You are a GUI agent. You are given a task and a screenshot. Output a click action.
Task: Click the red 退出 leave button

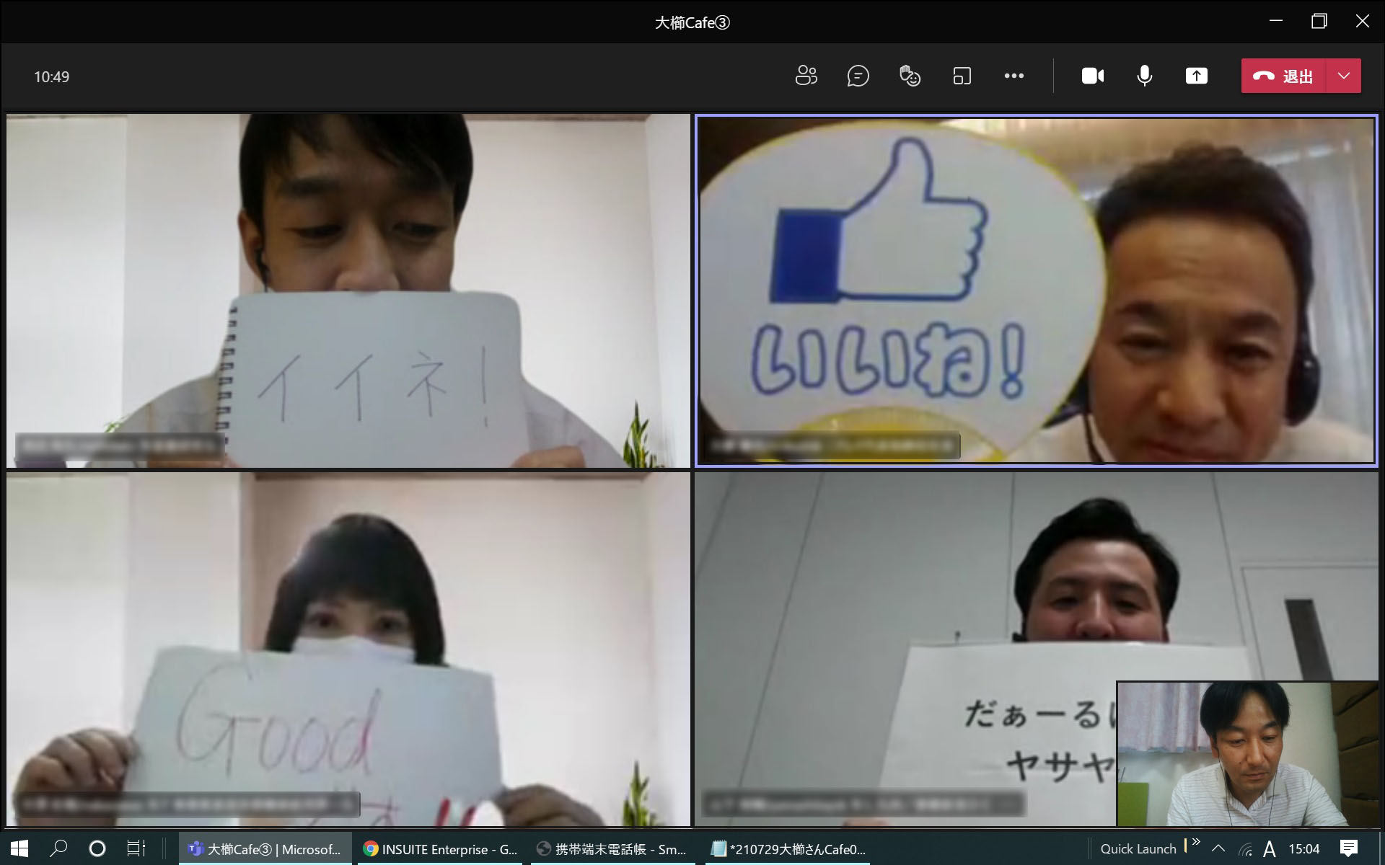tap(1284, 76)
